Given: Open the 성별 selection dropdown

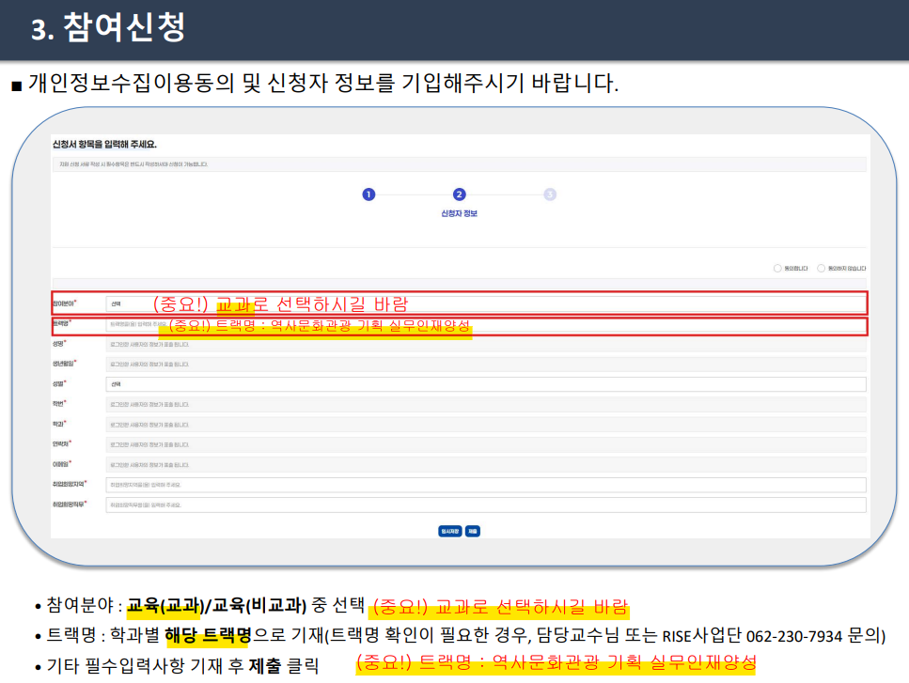Looking at the screenshot, I should coord(486,384).
